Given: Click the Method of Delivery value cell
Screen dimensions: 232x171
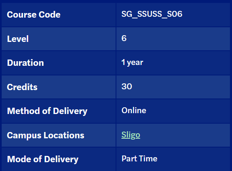Looking at the screenshot, I should [173, 111].
